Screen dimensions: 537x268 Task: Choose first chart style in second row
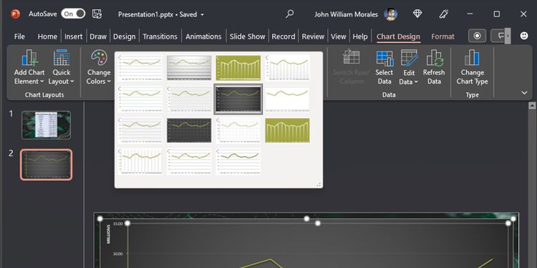[x=140, y=99]
